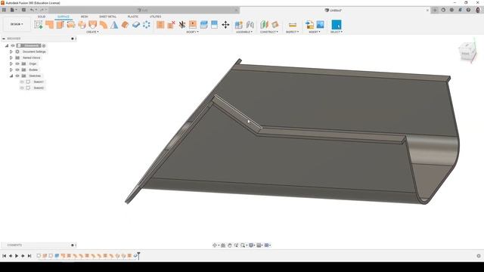Click the Create Sketch tool icon
Screen dimensions: 484x272
coord(39,25)
